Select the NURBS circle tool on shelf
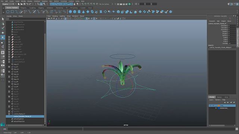The width and height of the screenshot is (239, 134). coord(8,12)
